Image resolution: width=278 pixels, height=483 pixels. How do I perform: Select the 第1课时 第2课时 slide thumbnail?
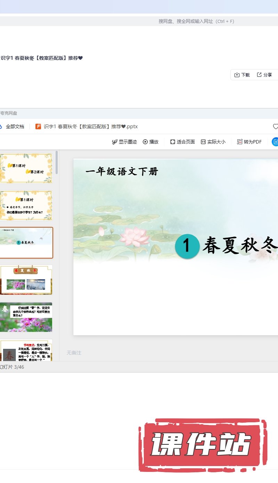coord(26,168)
